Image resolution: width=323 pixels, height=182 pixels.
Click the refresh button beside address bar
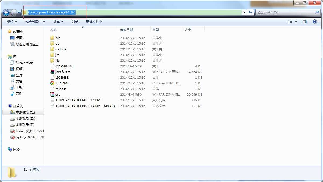pos(250,12)
